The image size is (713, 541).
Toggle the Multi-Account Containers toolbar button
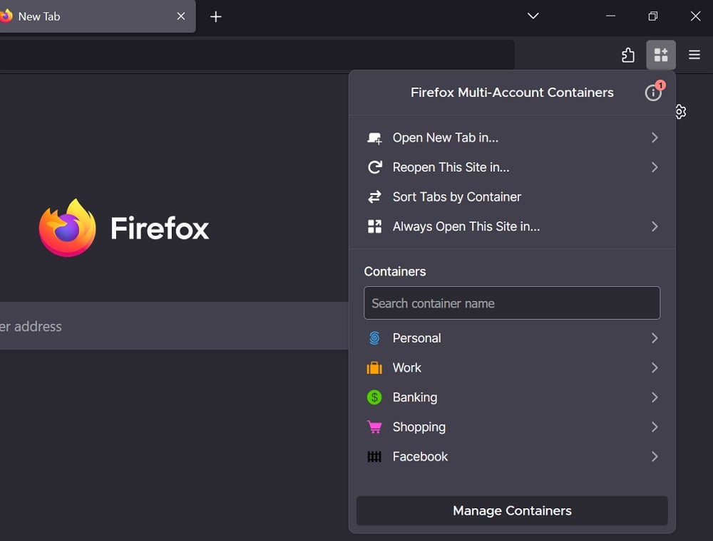click(661, 55)
